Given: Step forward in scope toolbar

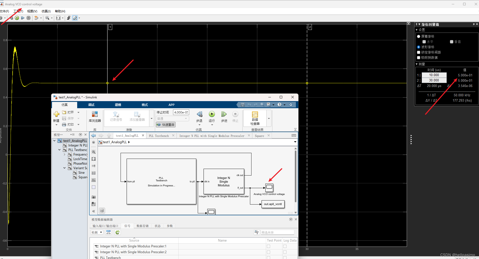Looking at the screenshot, I should point(23,18).
